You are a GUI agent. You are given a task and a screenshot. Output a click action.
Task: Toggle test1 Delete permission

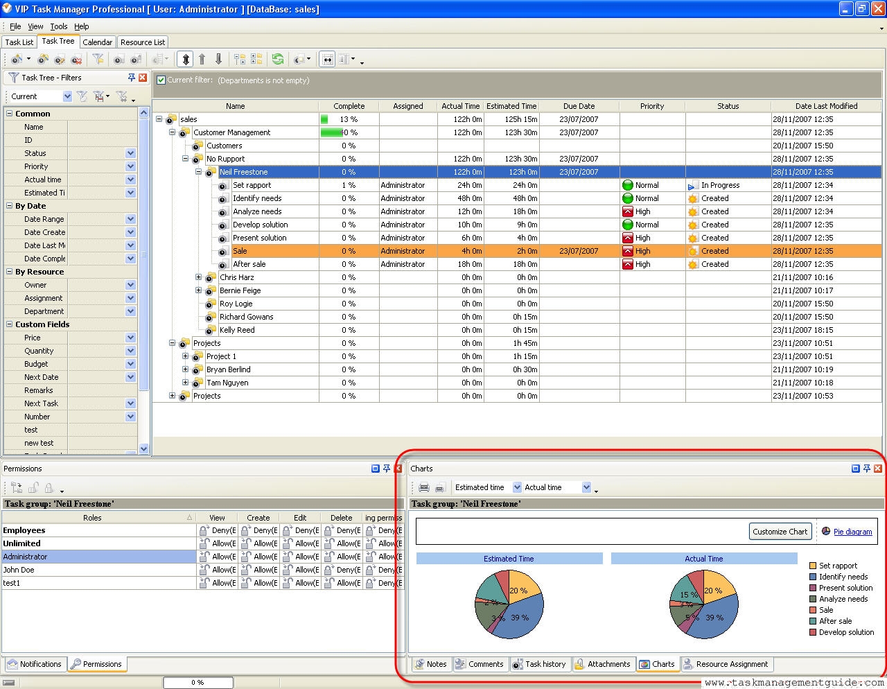click(342, 583)
